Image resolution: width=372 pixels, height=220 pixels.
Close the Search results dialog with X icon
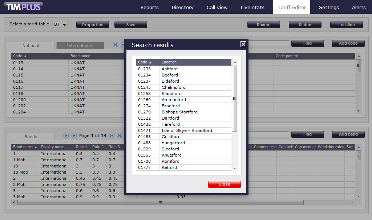pyautogui.click(x=243, y=44)
